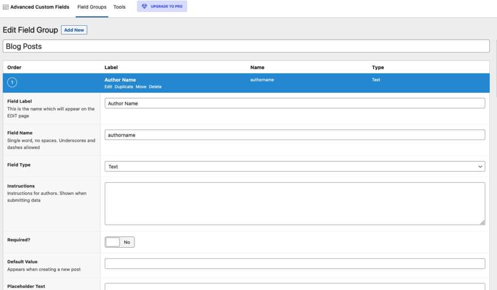Click the Field Name caption
Image resolution: width=497 pixels, height=290 pixels.
click(20, 133)
